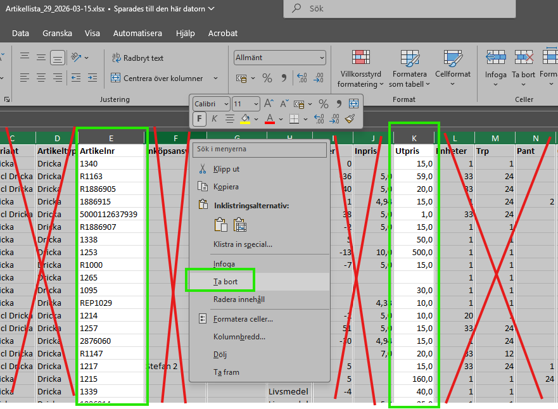The height and width of the screenshot is (409, 558).
Task: Click percent style in mini toolbar
Action: tap(323, 104)
